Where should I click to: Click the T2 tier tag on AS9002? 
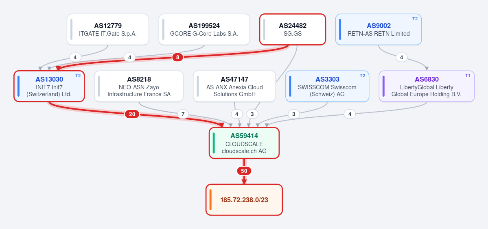[x=415, y=19]
